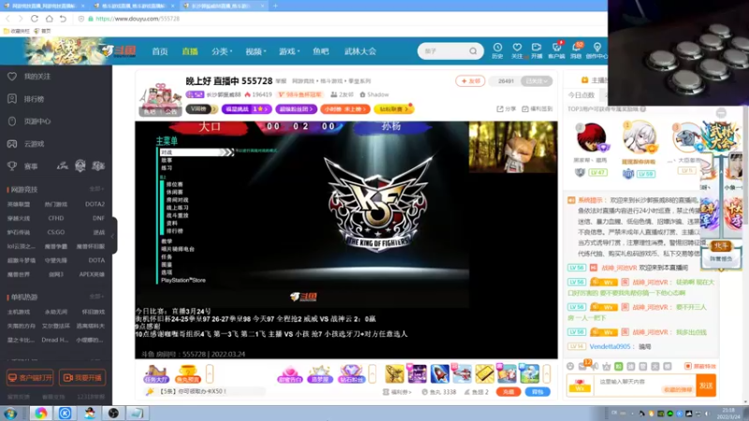The width and height of the screenshot is (749, 421).
Task: Click the 客户端打开 button in sidebar
Action: coord(30,378)
